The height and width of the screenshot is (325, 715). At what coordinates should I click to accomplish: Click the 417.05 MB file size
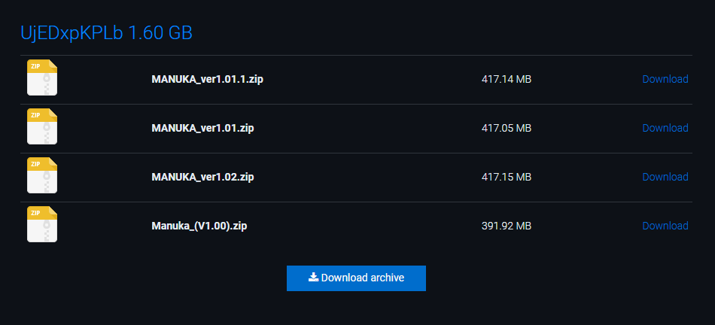507,128
